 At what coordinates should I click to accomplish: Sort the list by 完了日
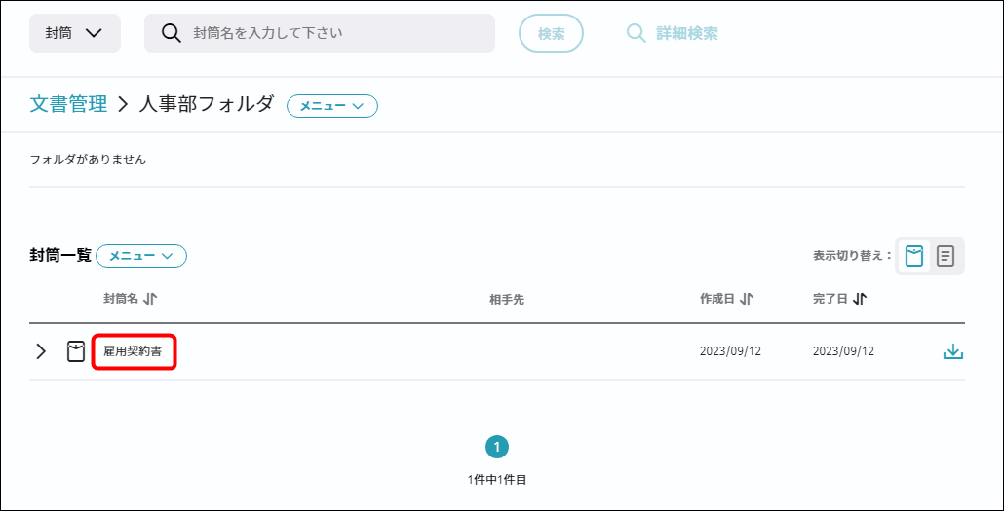839,299
